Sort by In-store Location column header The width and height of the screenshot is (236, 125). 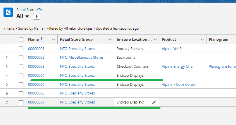(x=134, y=39)
